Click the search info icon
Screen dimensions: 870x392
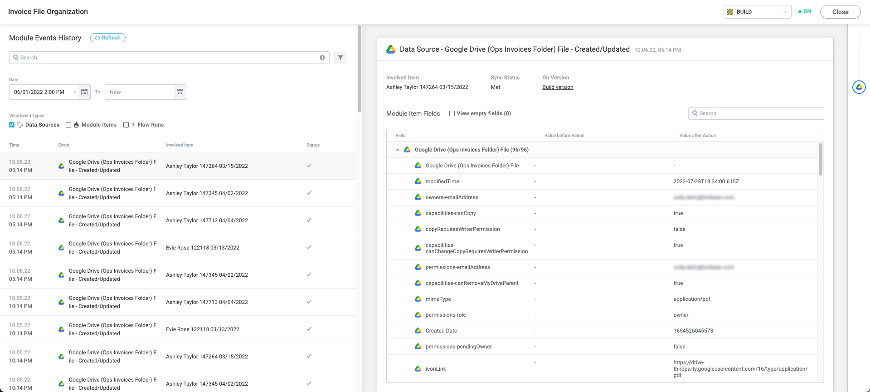coord(322,58)
